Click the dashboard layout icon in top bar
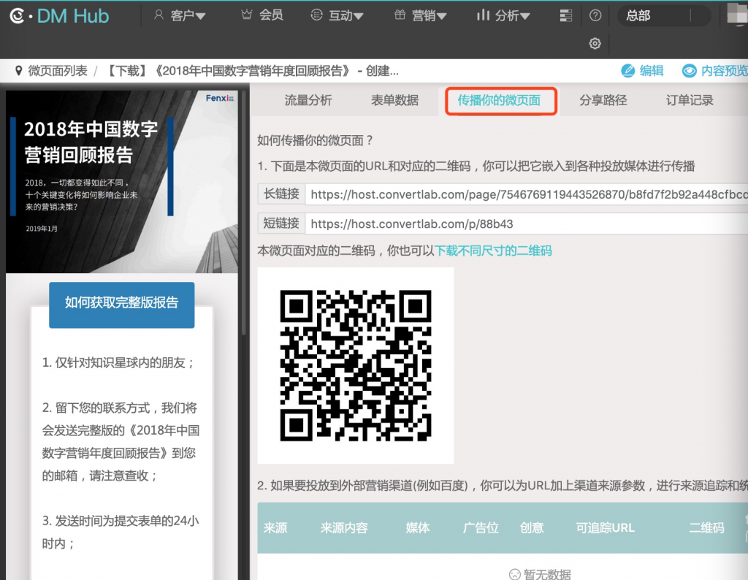 [565, 15]
